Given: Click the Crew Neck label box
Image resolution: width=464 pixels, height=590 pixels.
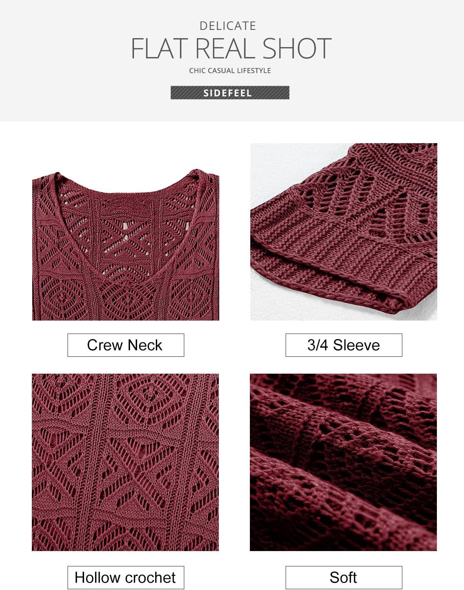Looking at the screenshot, I should click(126, 345).
